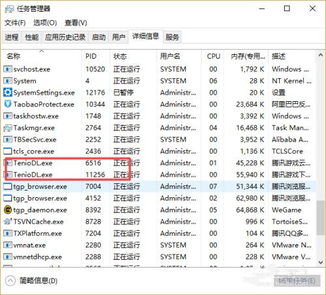Click the SystemSettings.exe gear icon
Viewport: 326px width, 295px height.
(8, 93)
